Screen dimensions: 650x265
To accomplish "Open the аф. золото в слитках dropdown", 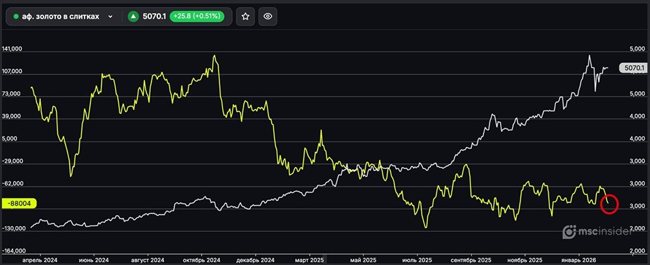I will 63,17.
